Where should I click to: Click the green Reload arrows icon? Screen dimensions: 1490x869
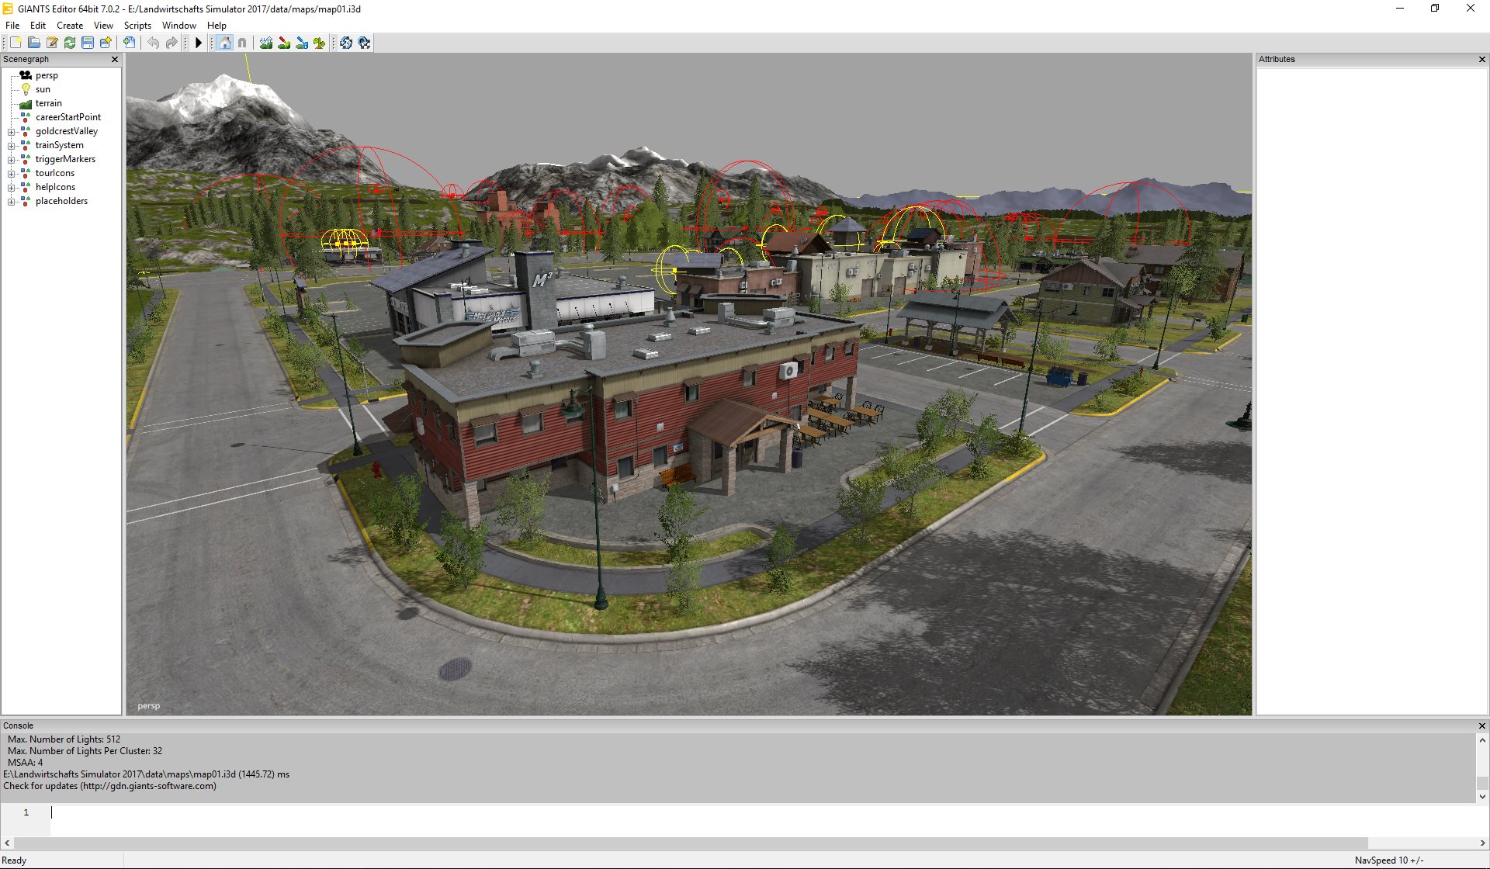70,43
